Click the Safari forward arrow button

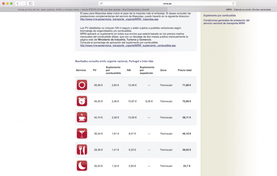tap(23, 3)
